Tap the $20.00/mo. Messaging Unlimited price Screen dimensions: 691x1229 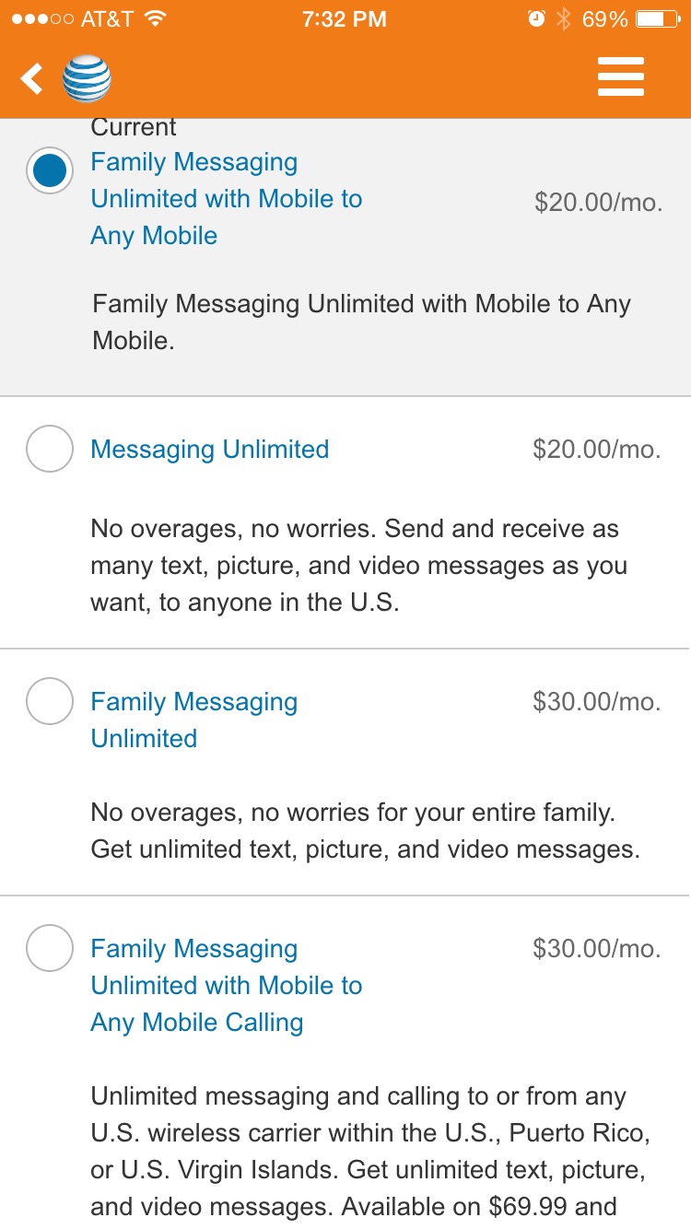point(596,450)
